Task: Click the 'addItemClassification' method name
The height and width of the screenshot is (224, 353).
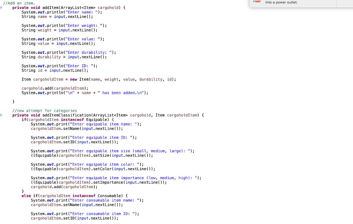Action: pos(67,115)
